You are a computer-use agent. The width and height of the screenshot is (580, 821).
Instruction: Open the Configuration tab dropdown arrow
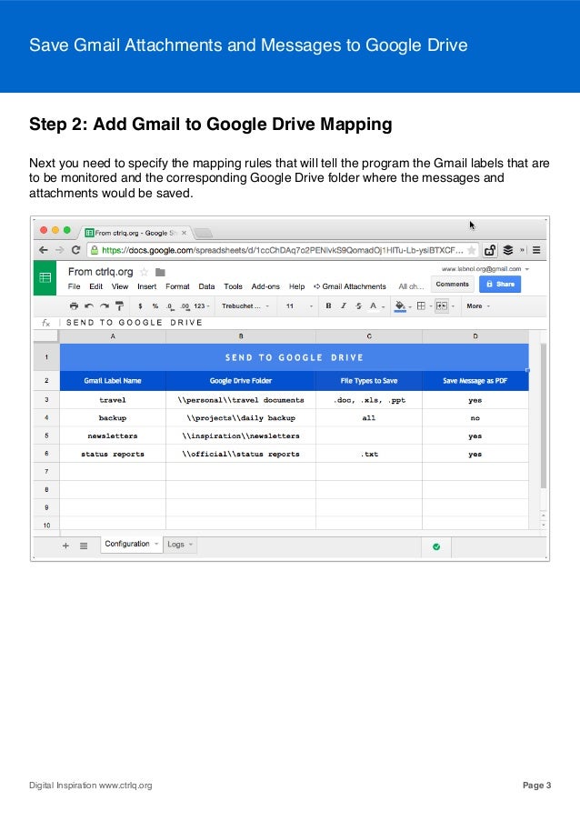(156, 544)
